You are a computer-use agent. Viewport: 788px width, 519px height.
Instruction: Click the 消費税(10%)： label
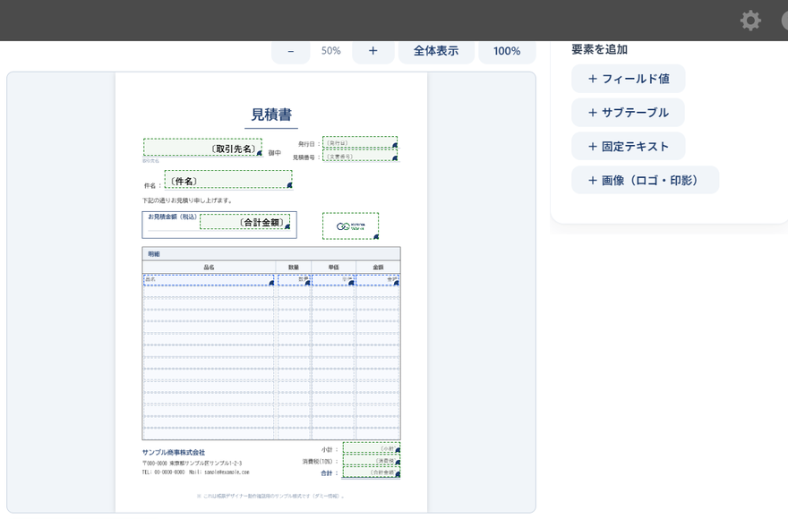(x=321, y=461)
